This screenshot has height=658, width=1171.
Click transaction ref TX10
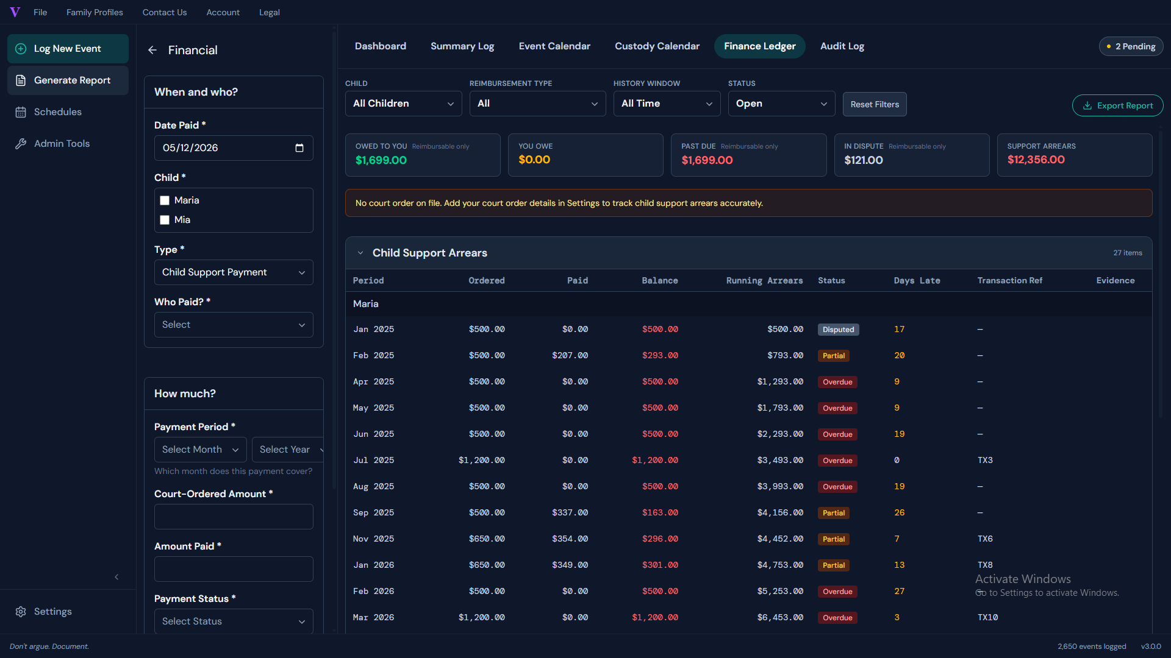987,618
